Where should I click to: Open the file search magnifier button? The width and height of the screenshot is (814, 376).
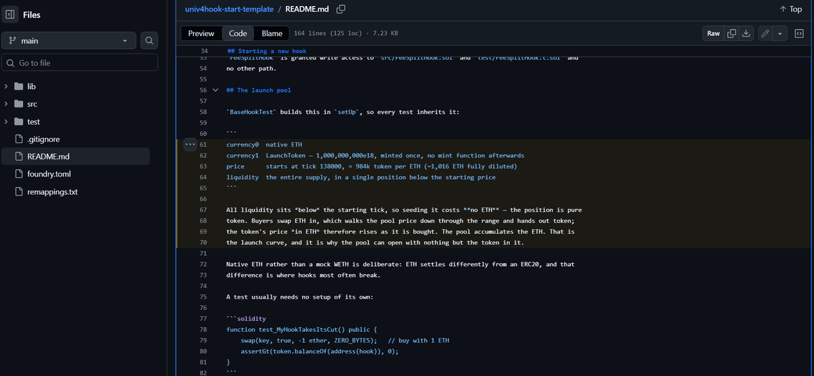point(149,41)
